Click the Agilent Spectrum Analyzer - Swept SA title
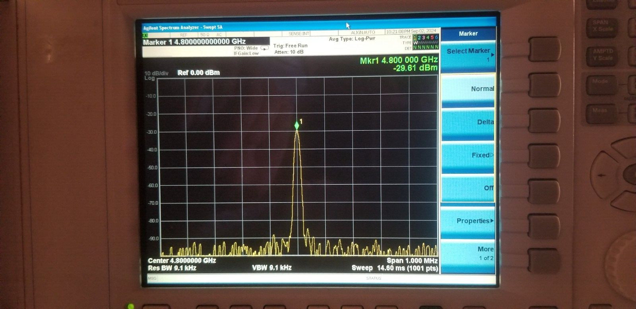This screenshot has height=309, width=636. [x=183, y=27]
